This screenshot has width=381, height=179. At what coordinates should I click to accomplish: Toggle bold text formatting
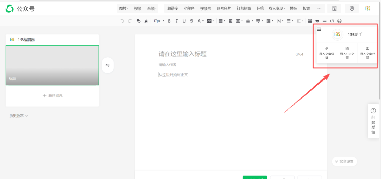tap(169, 21)
